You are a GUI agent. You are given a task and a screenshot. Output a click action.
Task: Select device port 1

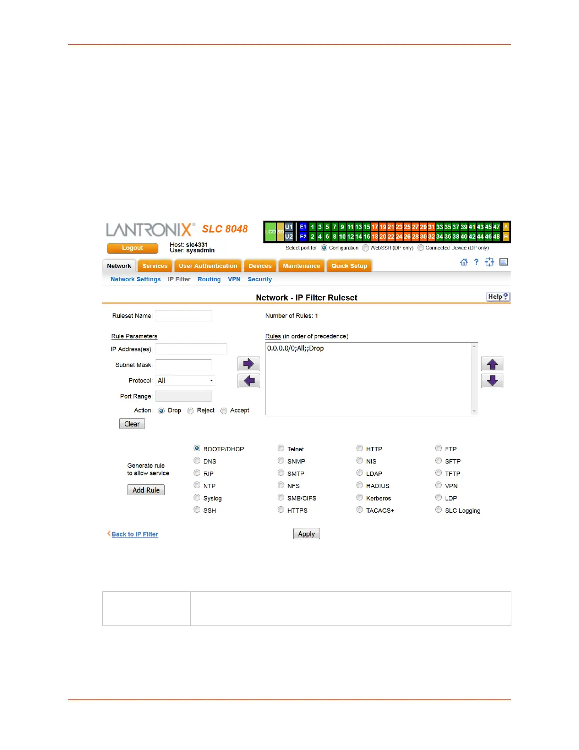pos(312,227)
